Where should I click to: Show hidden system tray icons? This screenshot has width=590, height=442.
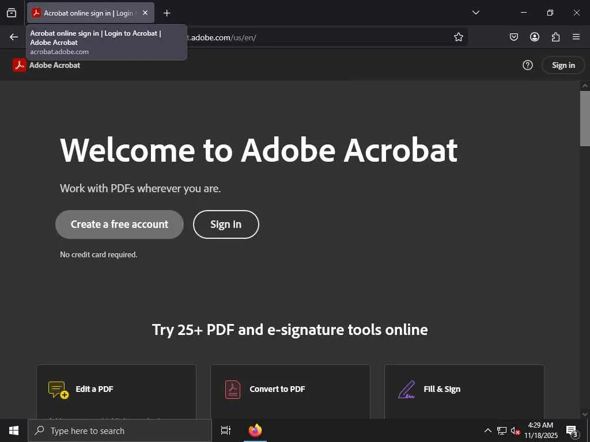[x=487, y=430]
